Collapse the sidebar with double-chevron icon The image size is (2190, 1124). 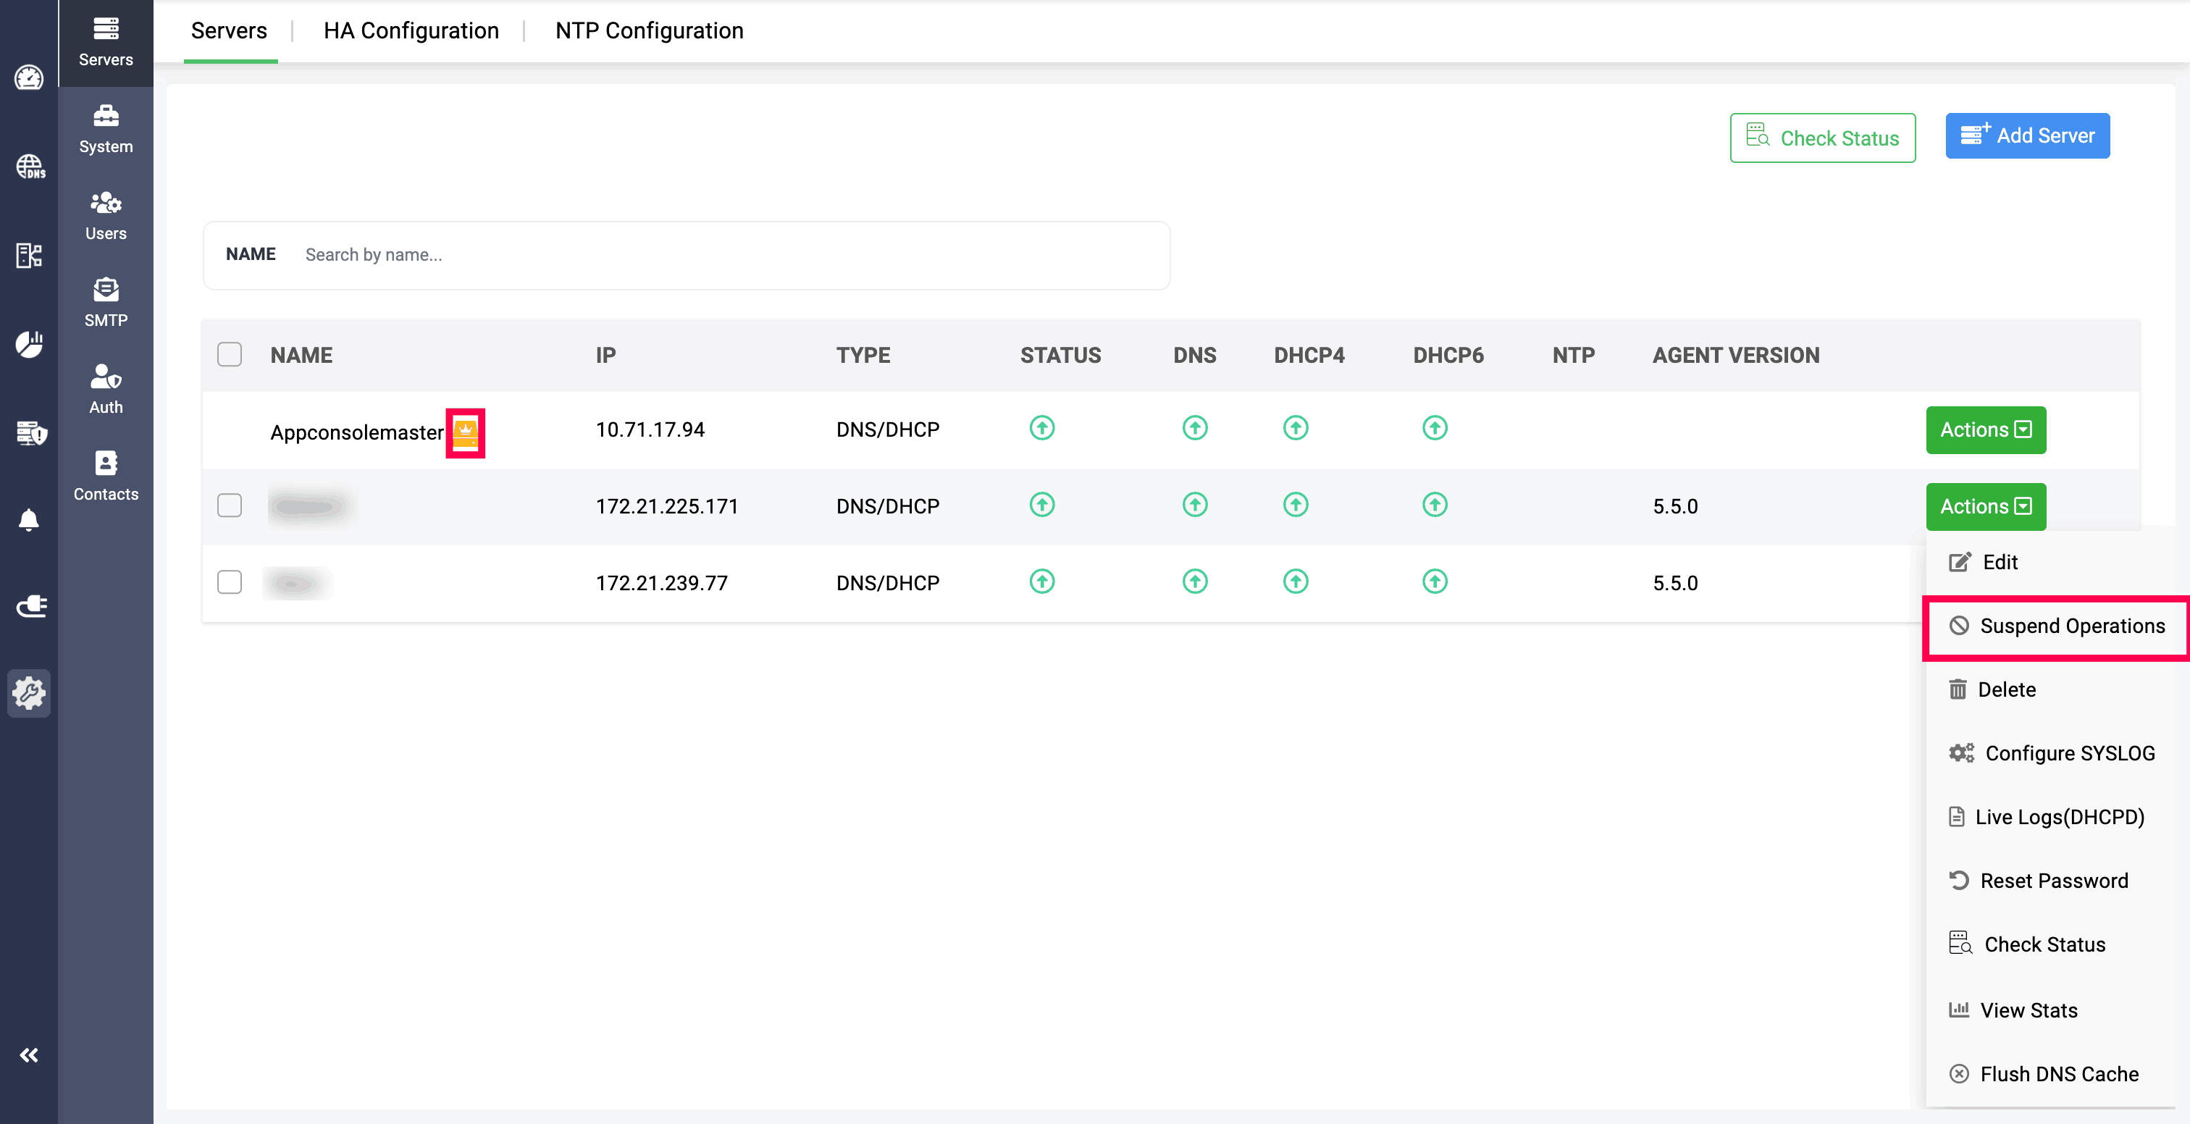[x=29, y=1055]
